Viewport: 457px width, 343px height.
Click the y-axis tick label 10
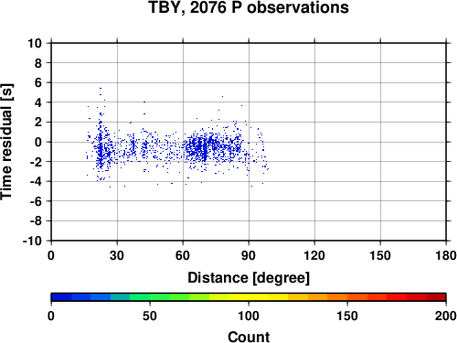[x=35, y=43]
